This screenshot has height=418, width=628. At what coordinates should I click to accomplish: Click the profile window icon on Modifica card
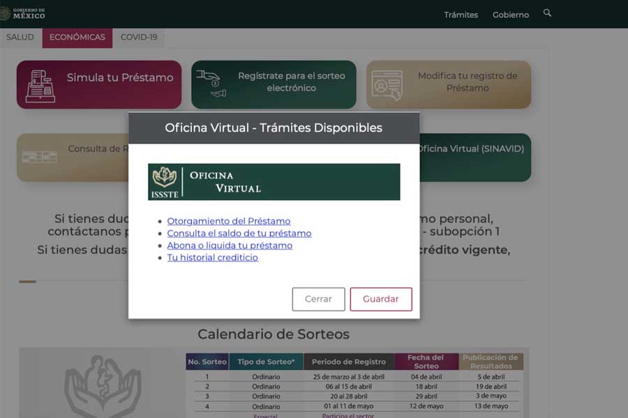tap(387, 85)
